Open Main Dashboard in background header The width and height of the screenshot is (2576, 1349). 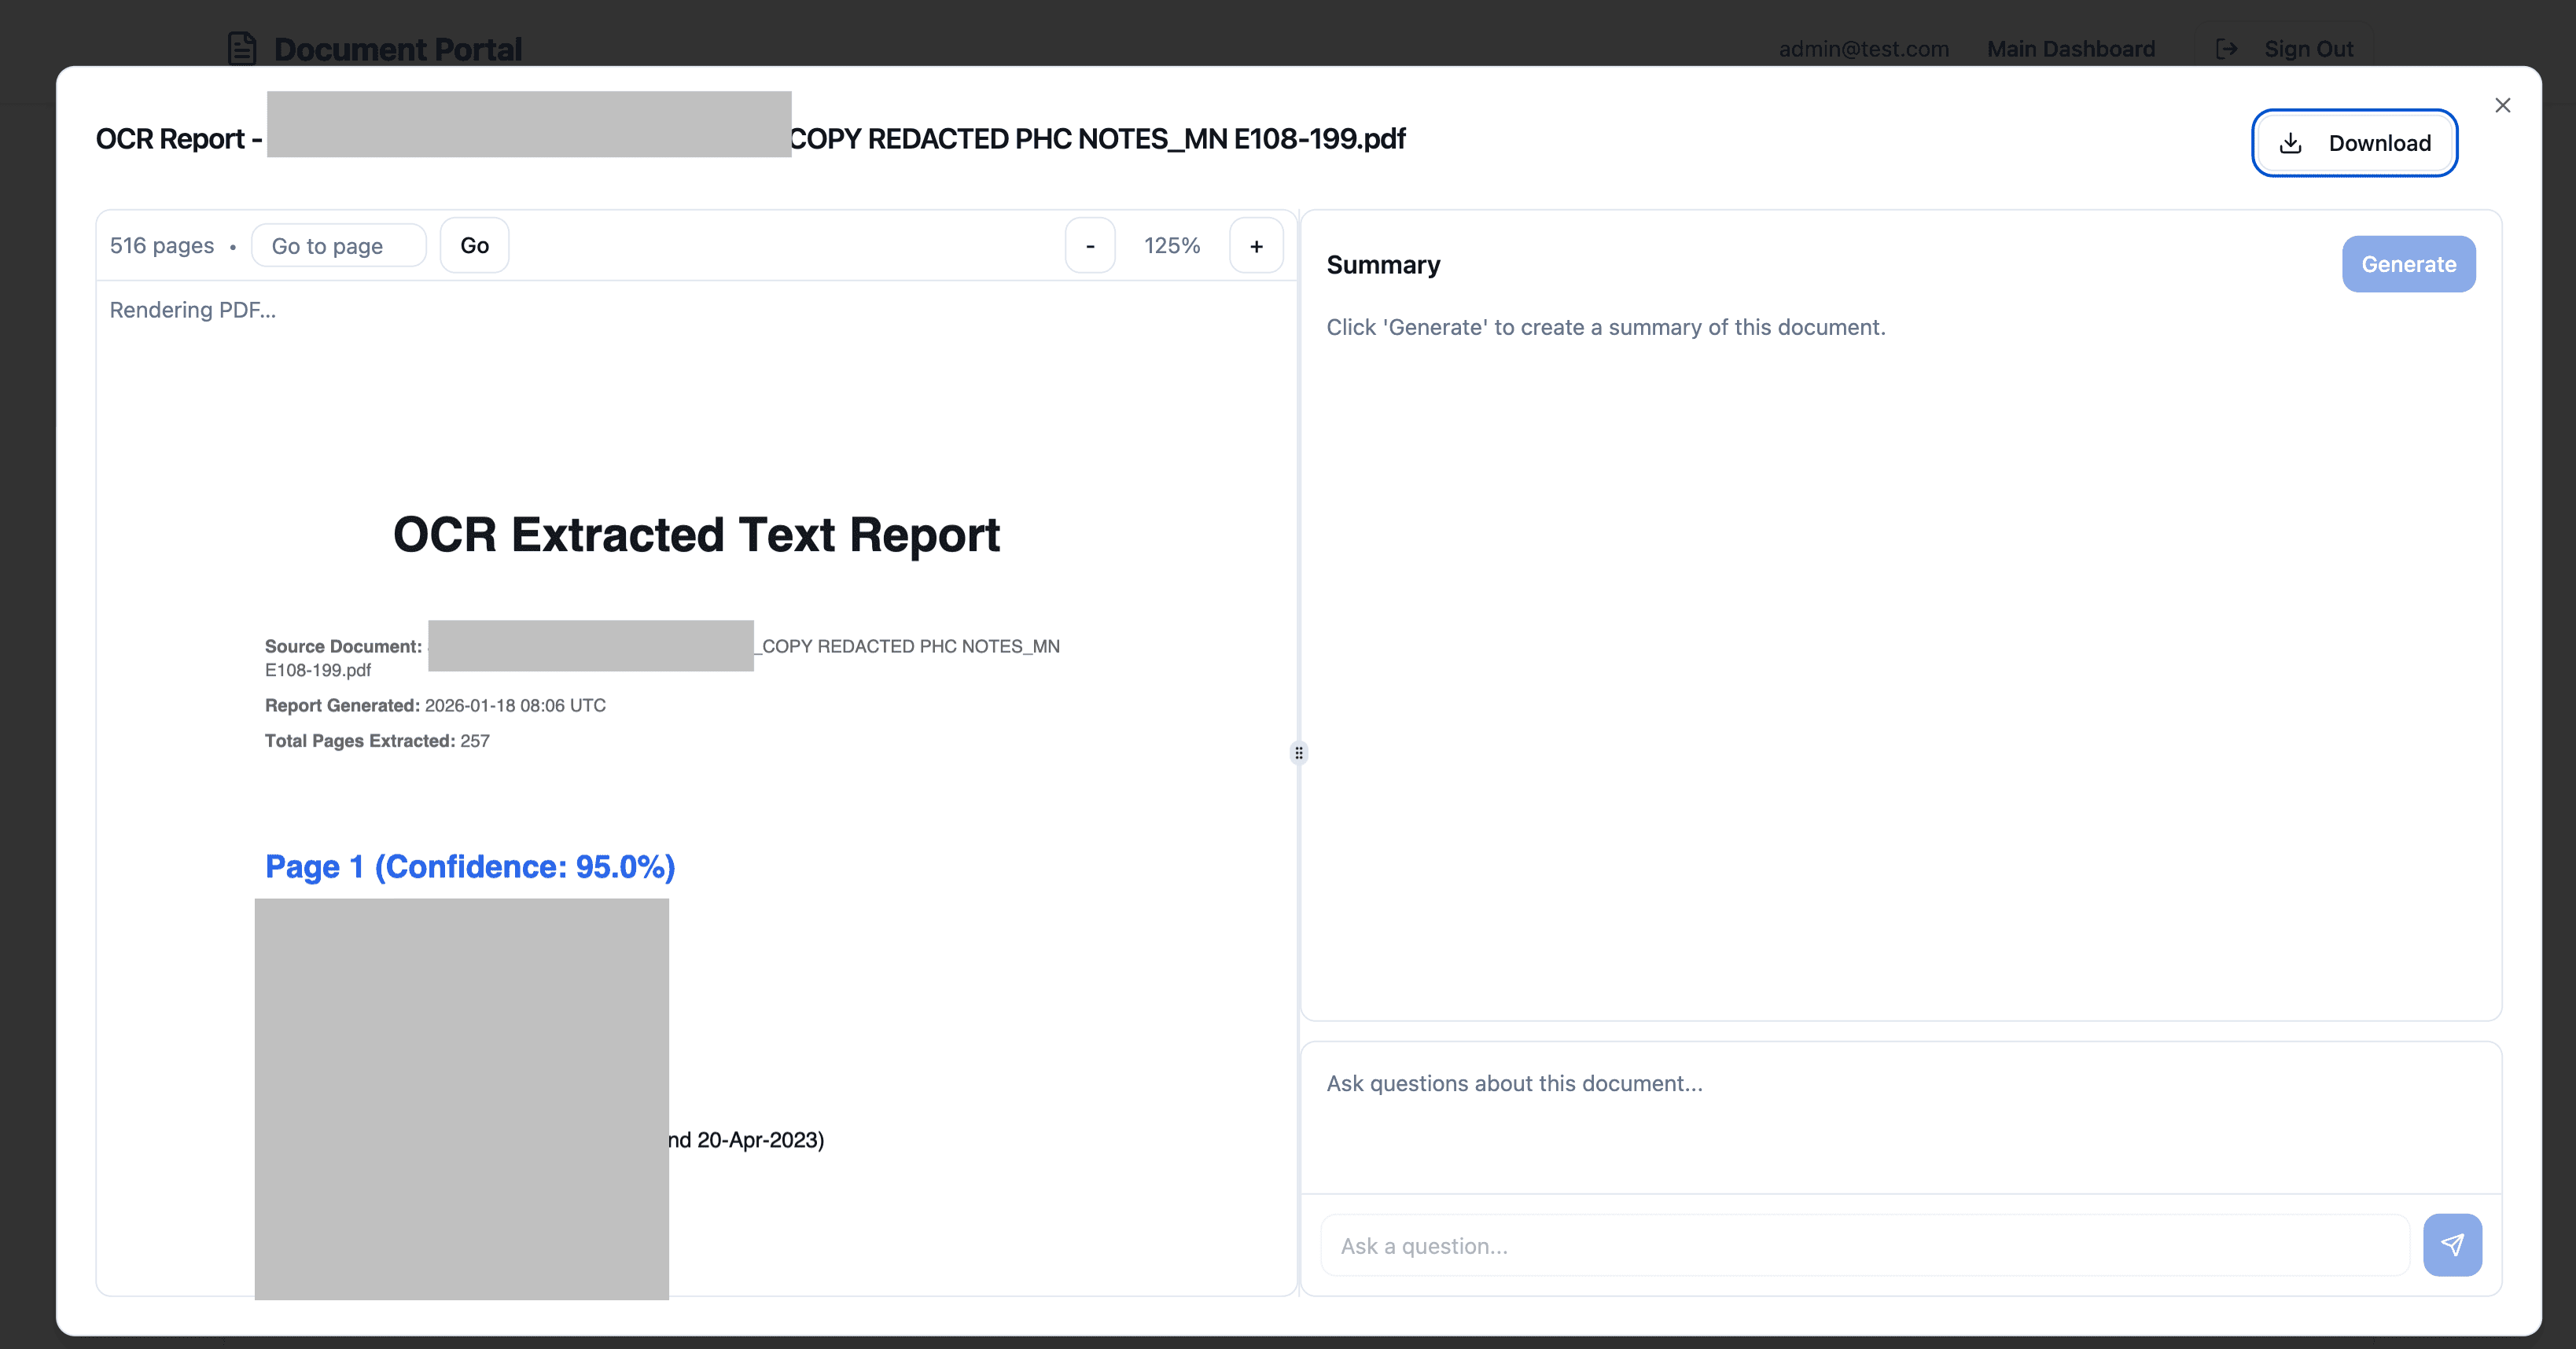tap(2070, 48)
